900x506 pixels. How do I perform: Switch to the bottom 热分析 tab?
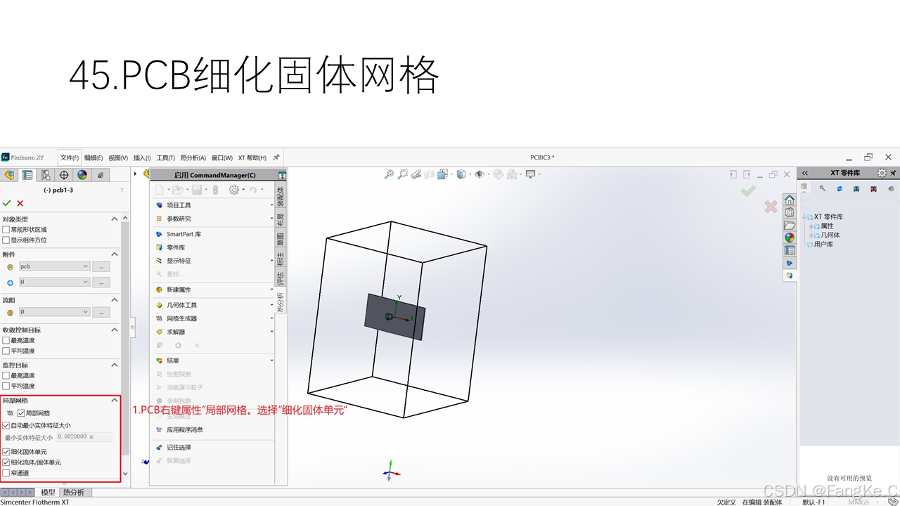[x=73, y=493]
